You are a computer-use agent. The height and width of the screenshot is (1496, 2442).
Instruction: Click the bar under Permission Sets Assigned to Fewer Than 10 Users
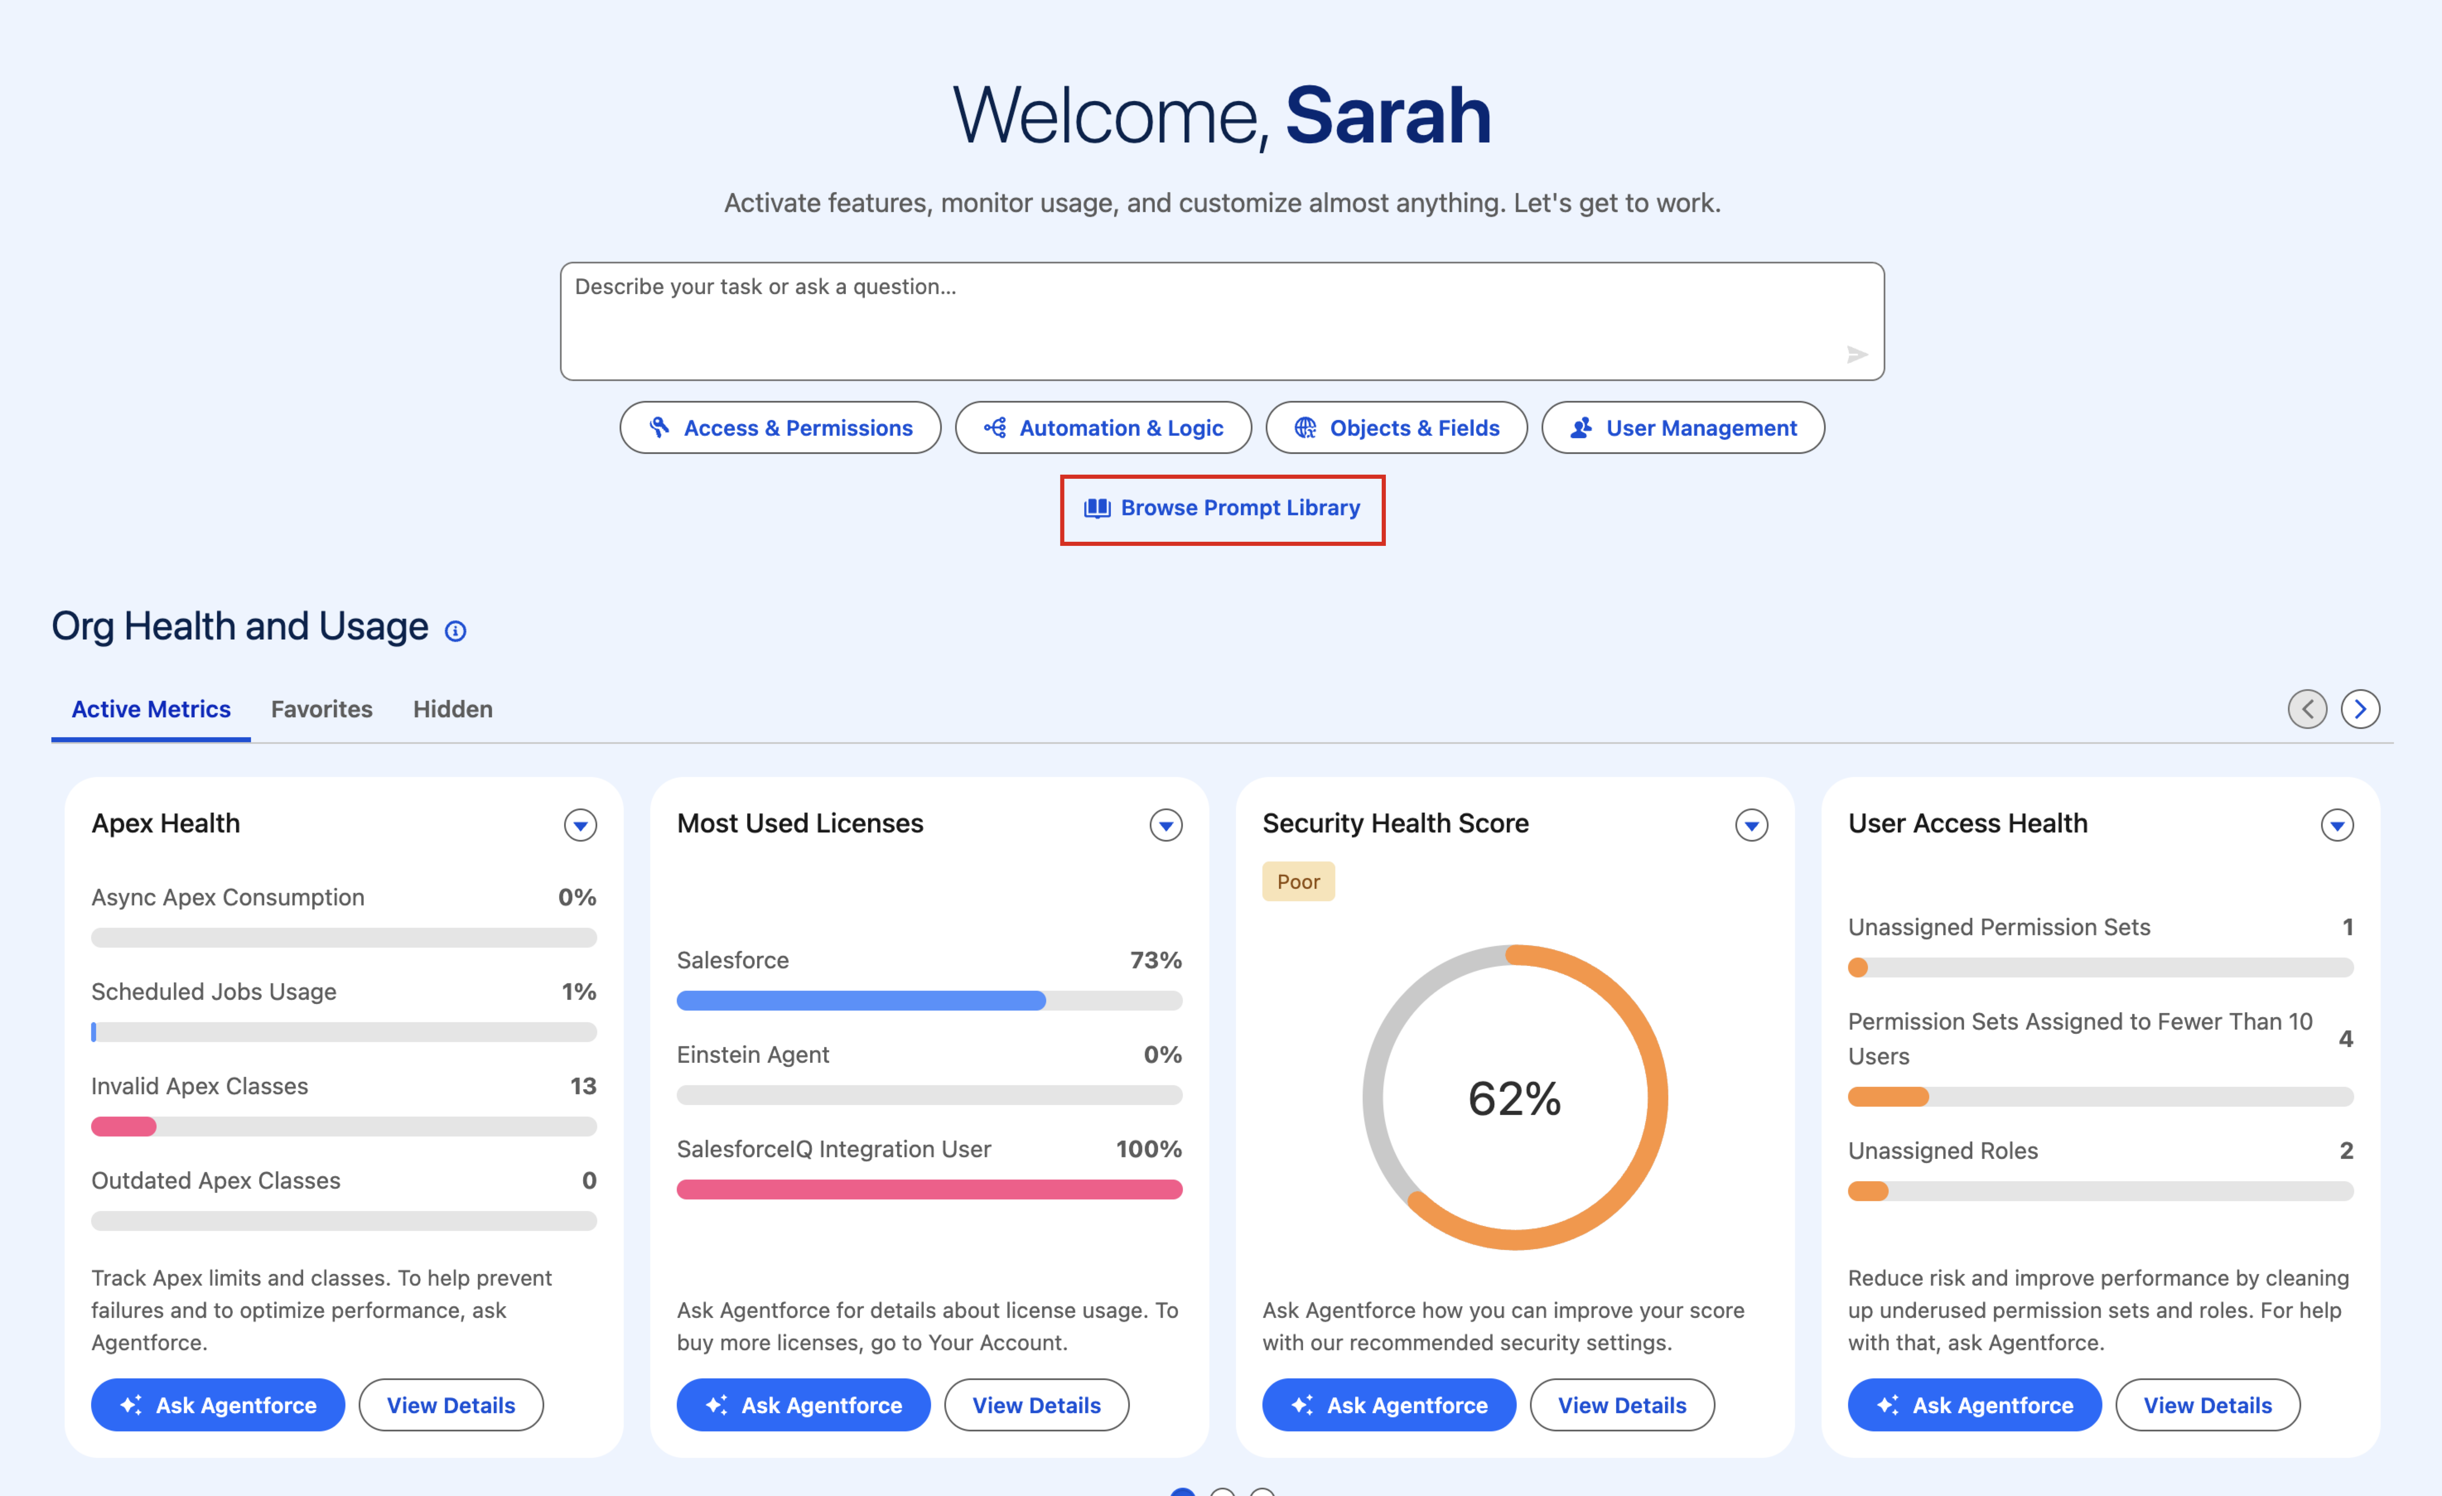[x=2101, y=1096]
